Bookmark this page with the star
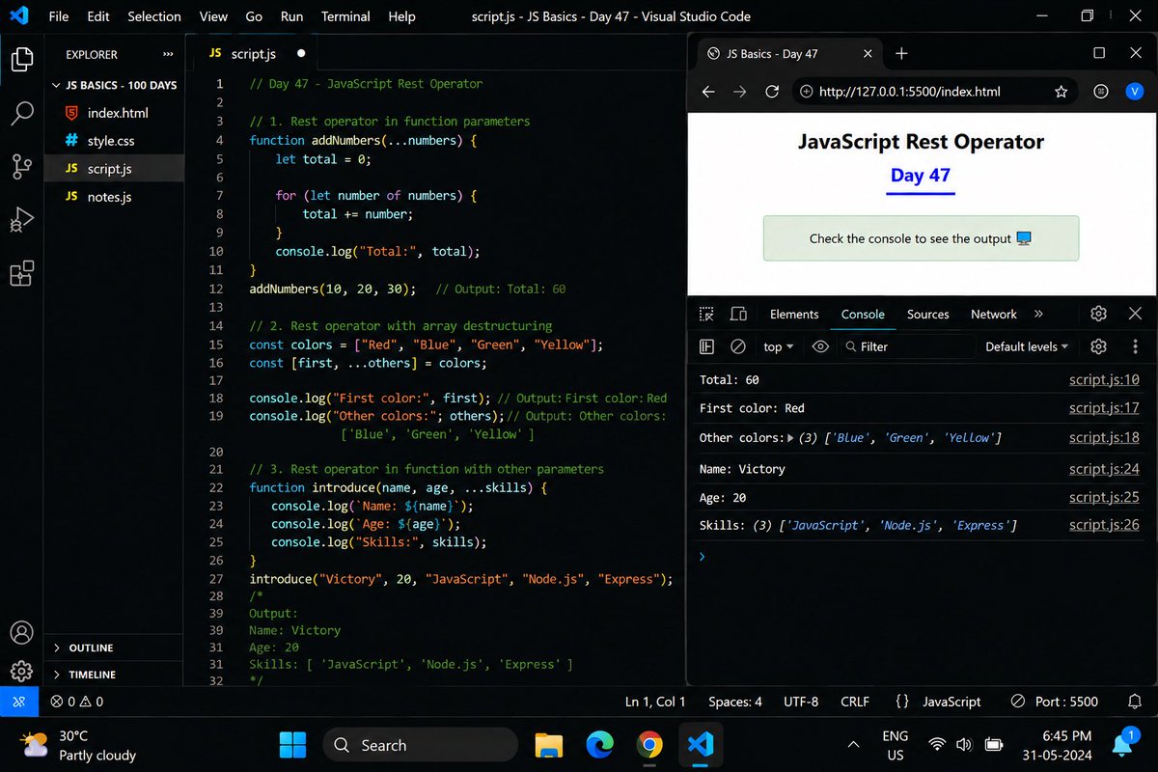Screen dimensions: 1158x772 [x=1061, y=92]
